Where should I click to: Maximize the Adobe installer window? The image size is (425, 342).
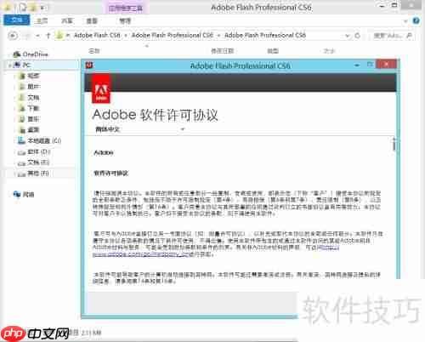pyautogui.click(x=370, y=65)
